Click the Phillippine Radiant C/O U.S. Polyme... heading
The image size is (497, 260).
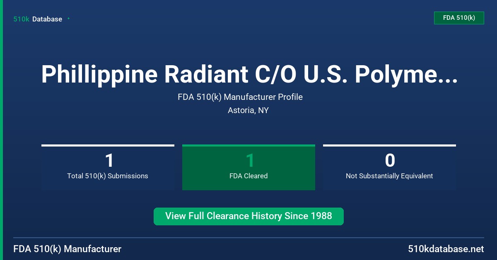pos(249,75)
